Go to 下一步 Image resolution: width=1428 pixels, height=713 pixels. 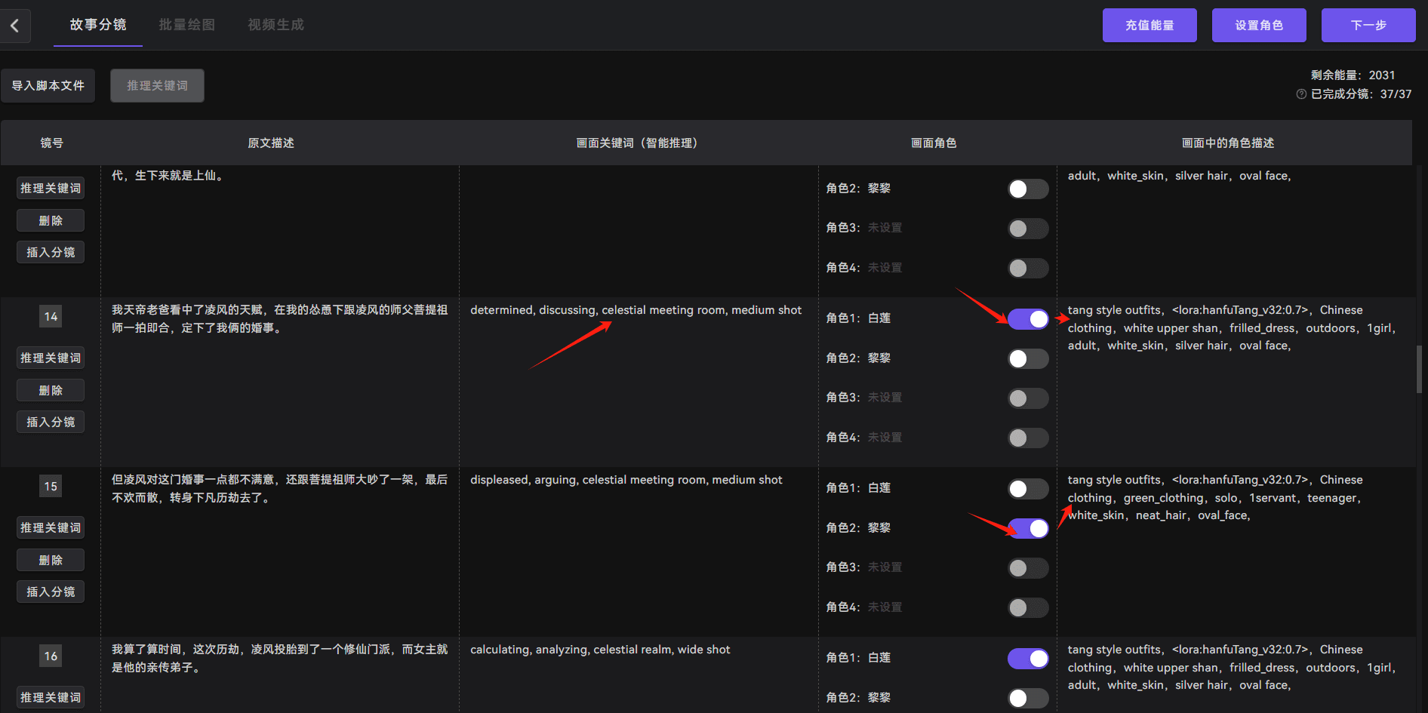(1368, 25)
